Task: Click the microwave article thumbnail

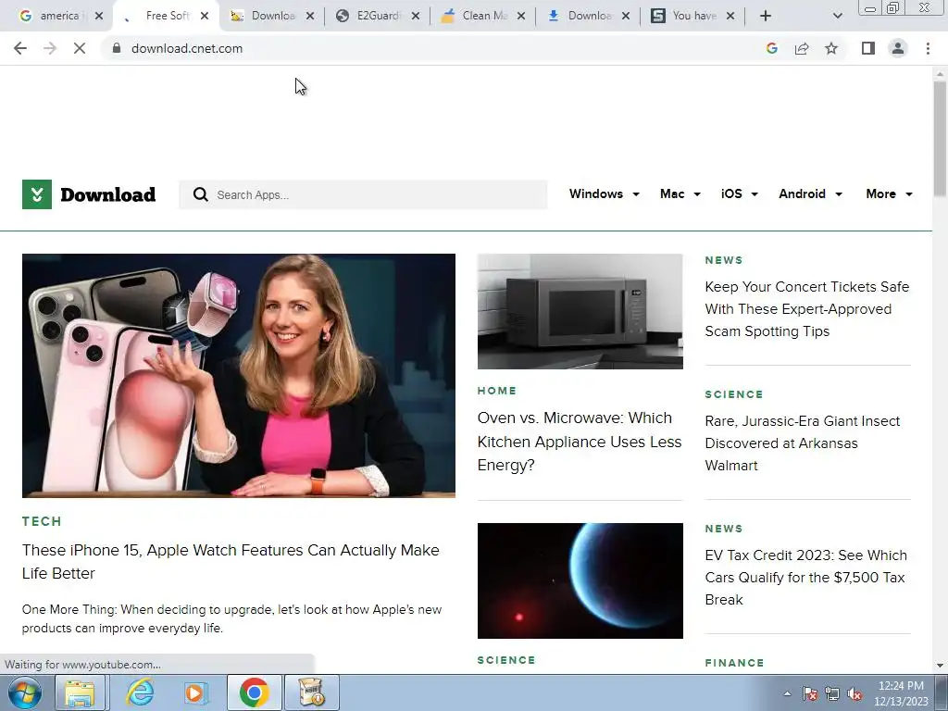Action: tap(580, 311)
